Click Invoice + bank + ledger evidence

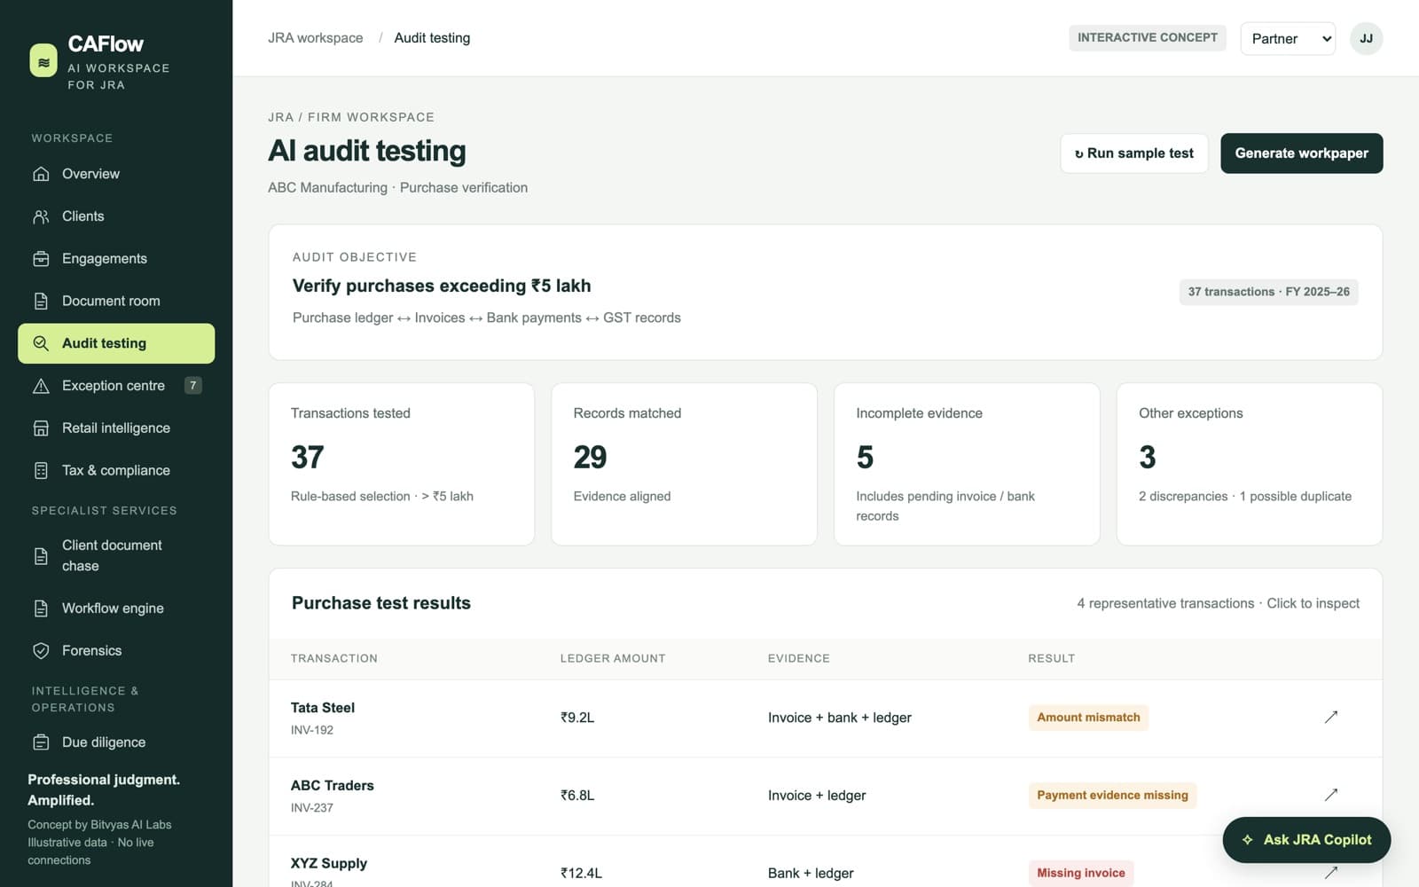coord(840,718)
